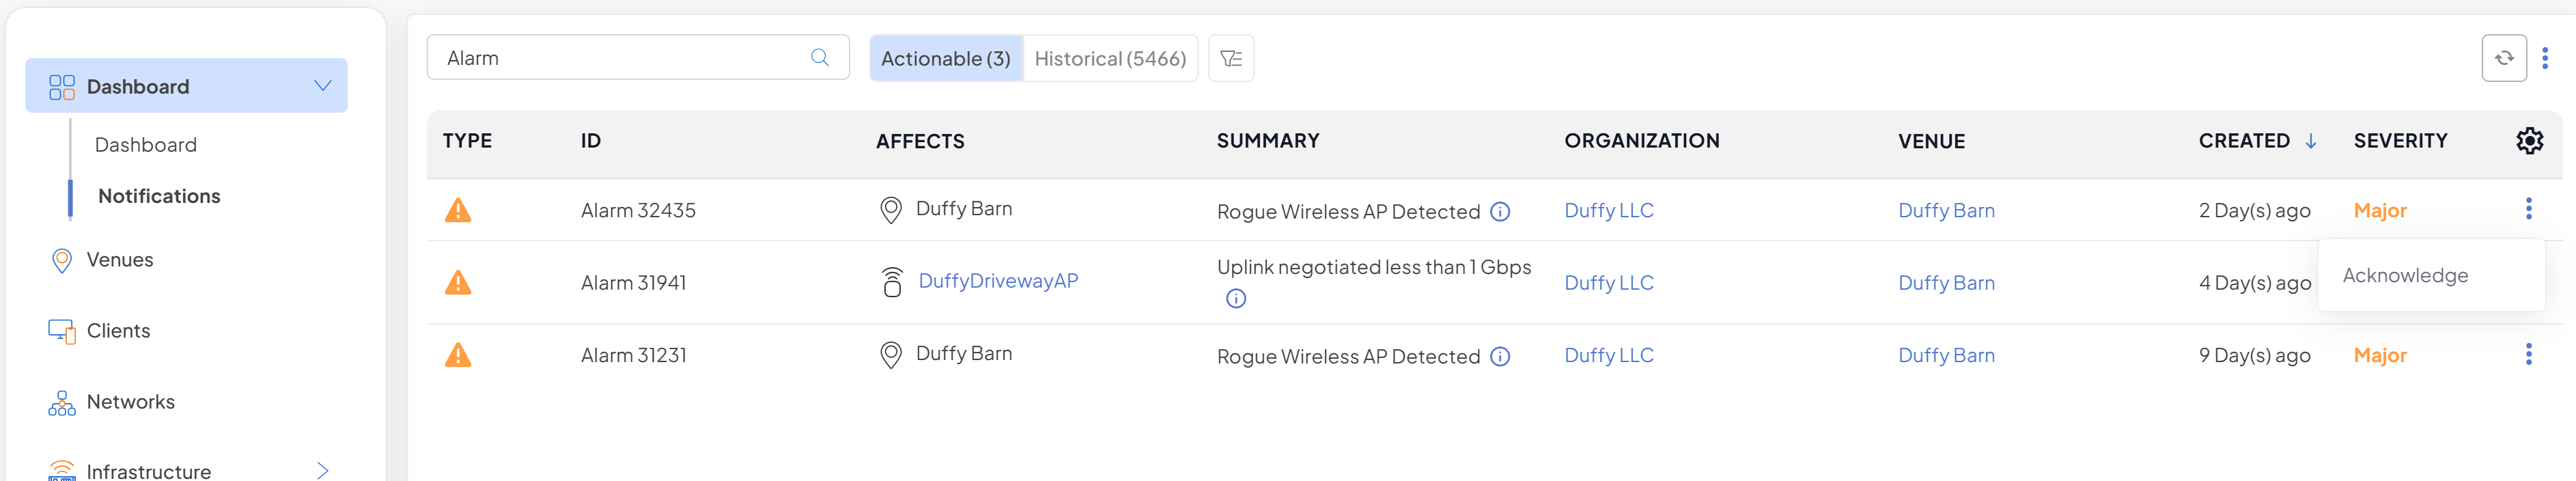Click '4 Day(s) ago' created cell
2576x481 pixels.
(x=2254, y=283)
